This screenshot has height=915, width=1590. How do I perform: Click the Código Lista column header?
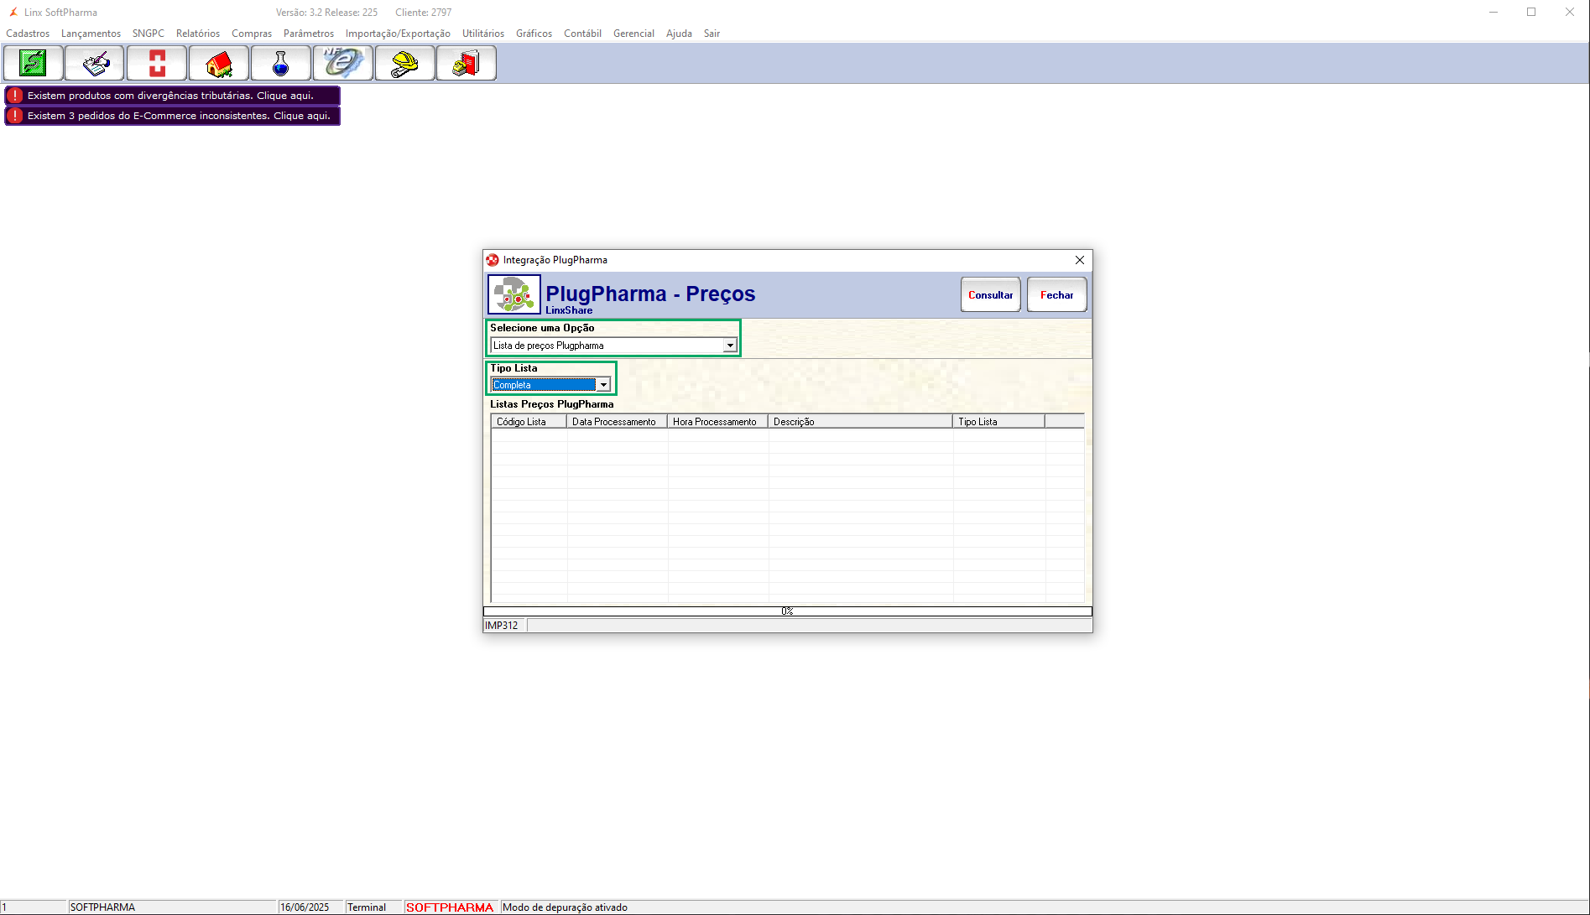click(x=529, y=422)
